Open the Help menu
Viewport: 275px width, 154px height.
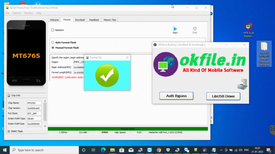[39, 13]
